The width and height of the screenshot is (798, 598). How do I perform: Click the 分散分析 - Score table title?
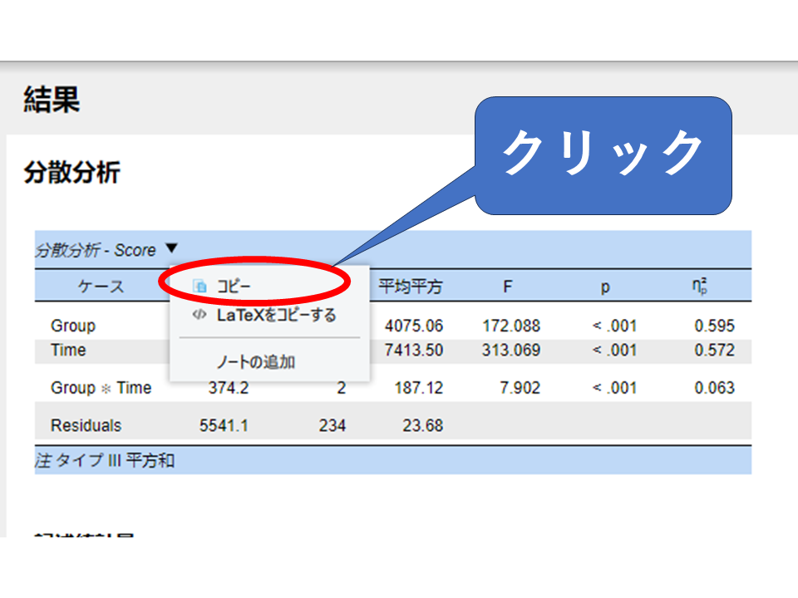tap(96, 250)
